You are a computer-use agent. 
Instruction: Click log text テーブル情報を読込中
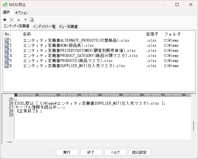click(39, 107)
